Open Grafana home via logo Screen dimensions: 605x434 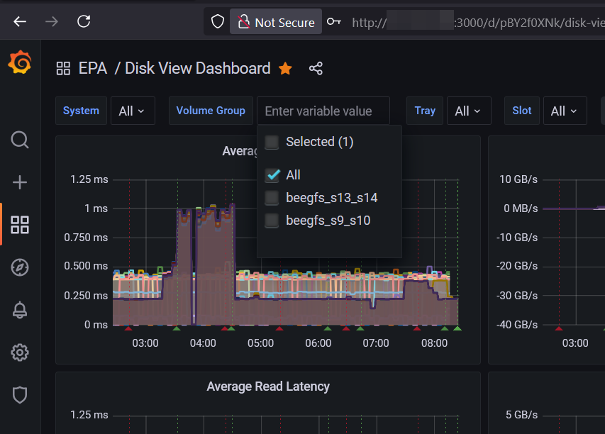point(20,62)
